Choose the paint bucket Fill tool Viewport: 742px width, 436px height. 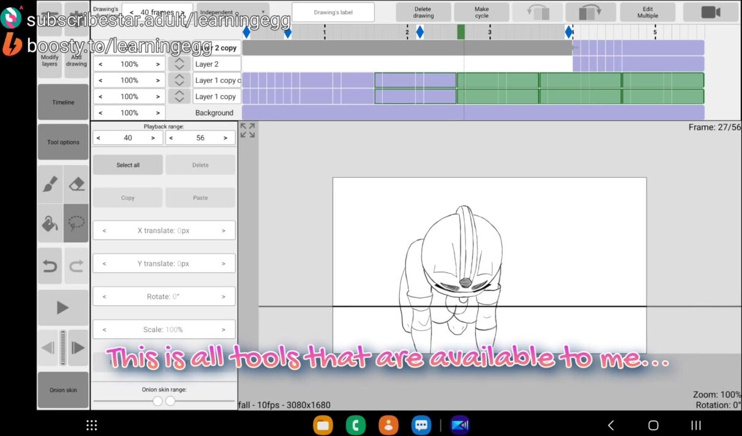(x=50, y=224)
